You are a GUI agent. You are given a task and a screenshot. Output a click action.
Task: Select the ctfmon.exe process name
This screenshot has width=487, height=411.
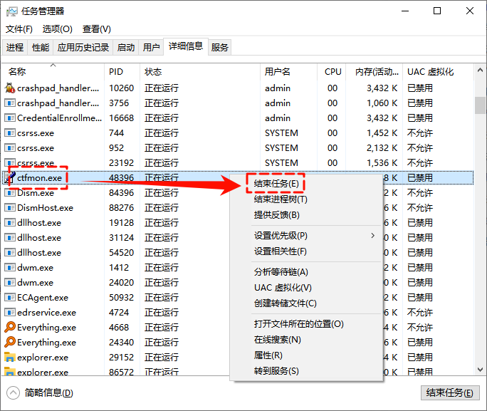(x=39, y=177)
